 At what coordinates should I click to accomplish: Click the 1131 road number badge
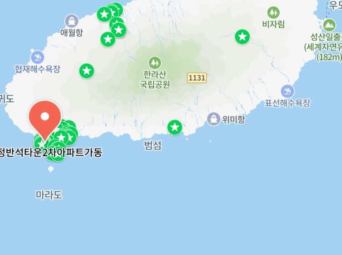197,78
